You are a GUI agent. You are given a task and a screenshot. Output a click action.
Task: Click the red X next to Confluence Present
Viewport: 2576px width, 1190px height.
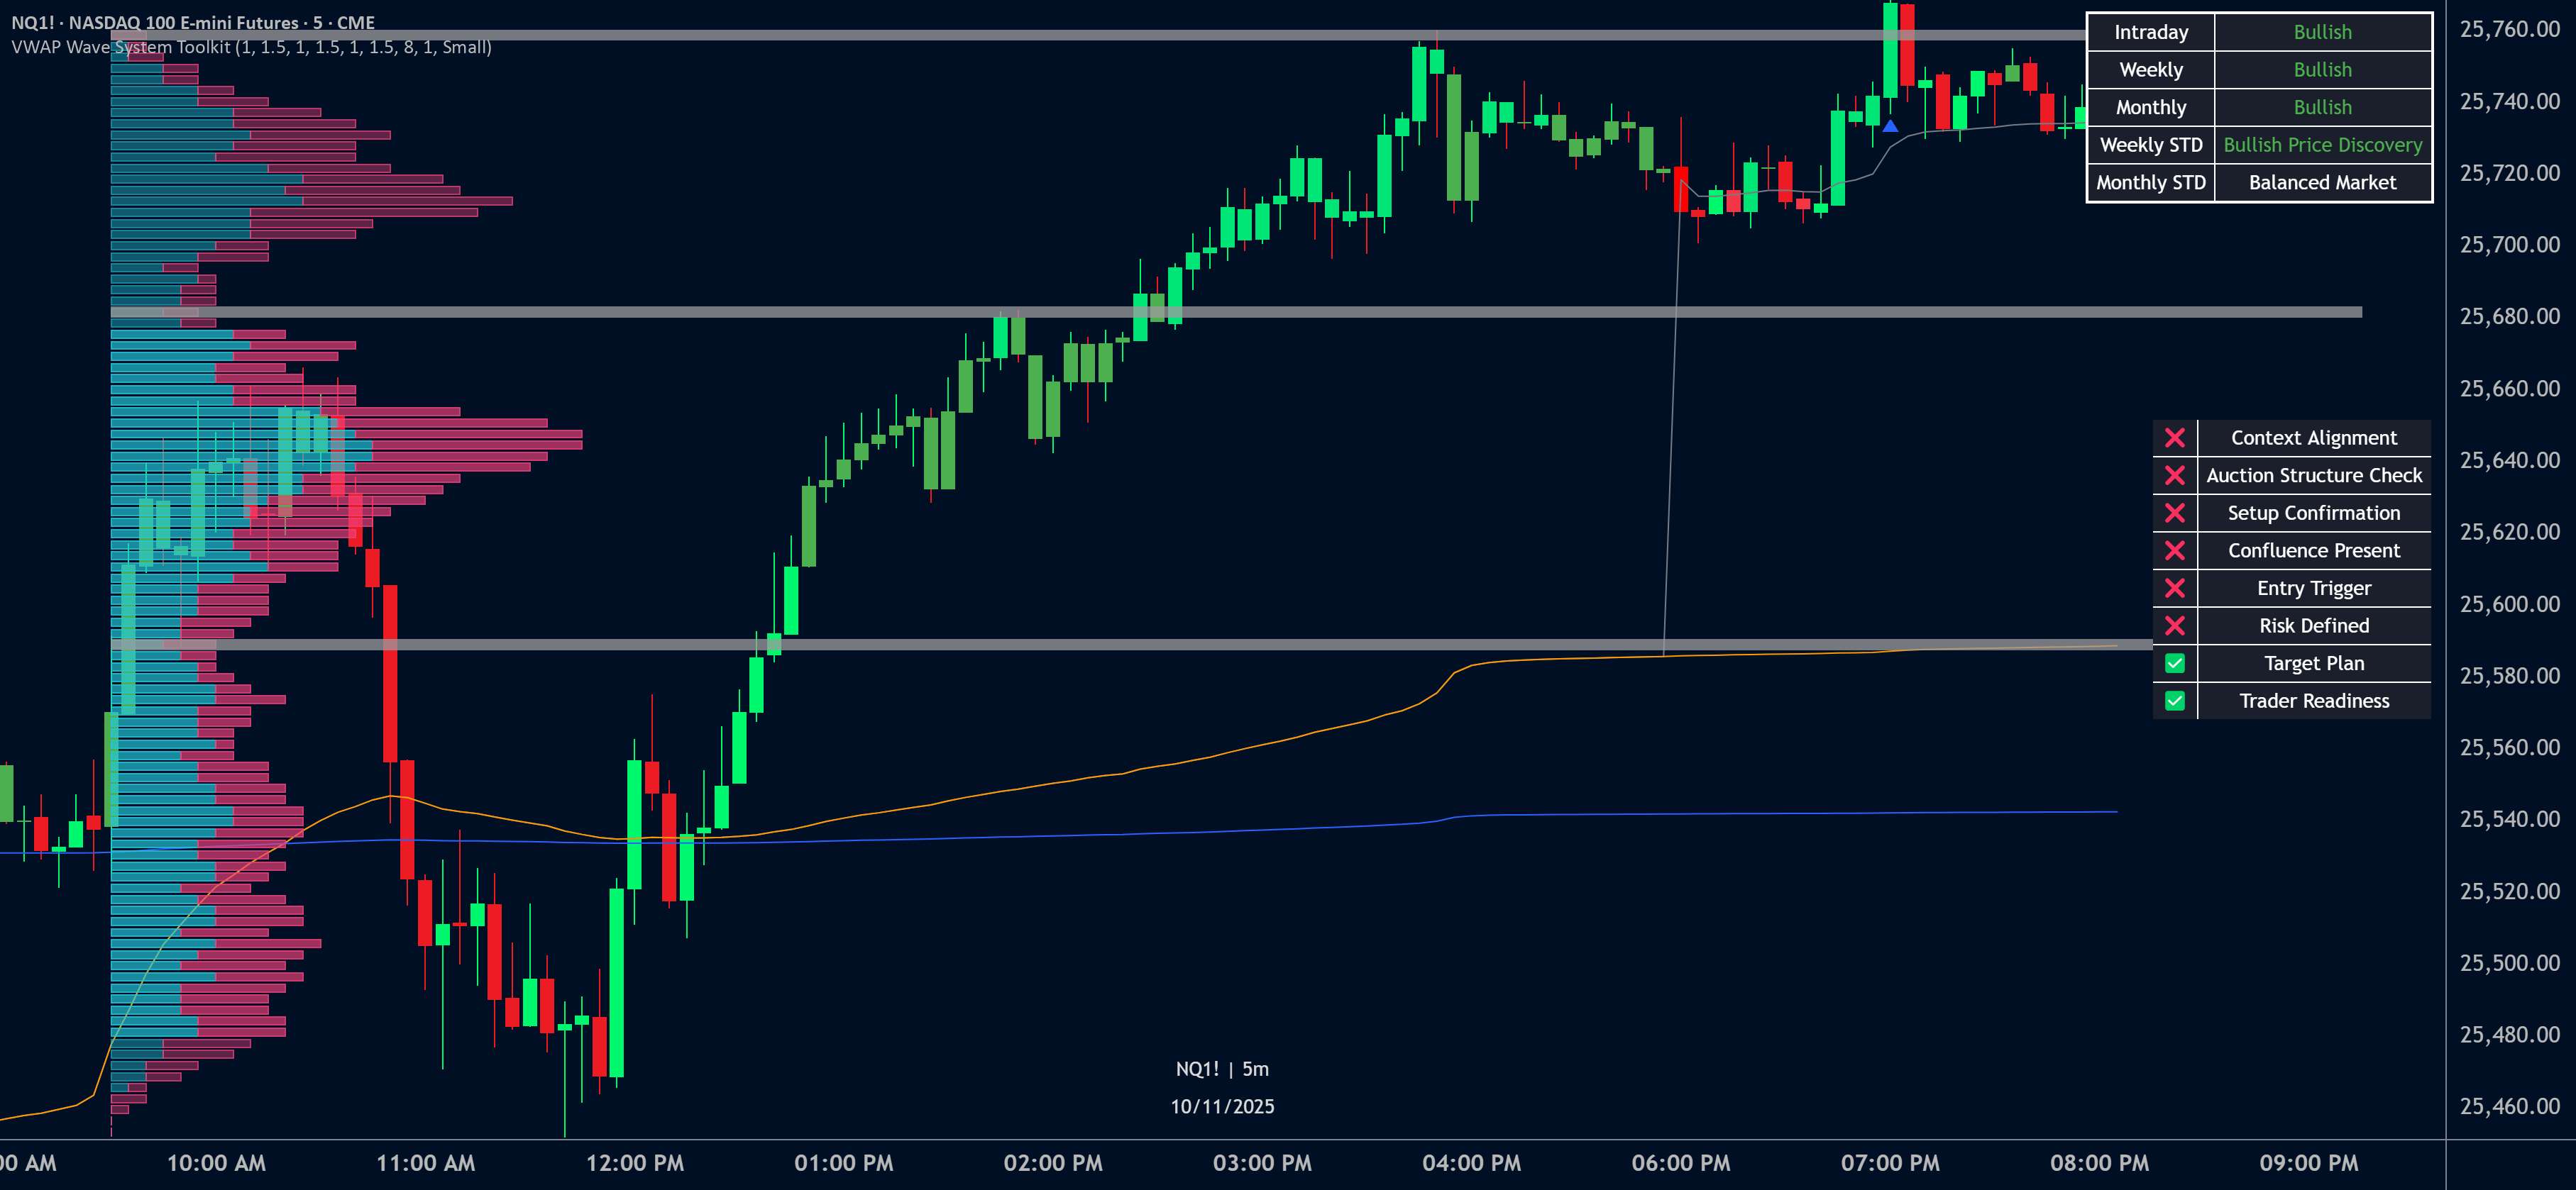[x=2174, y=550]
